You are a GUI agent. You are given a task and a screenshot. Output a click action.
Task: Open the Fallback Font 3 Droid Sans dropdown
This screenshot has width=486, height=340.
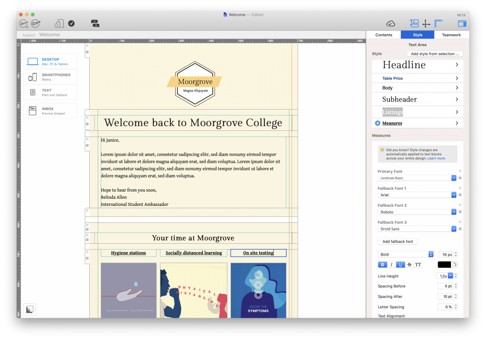point(417,229)
